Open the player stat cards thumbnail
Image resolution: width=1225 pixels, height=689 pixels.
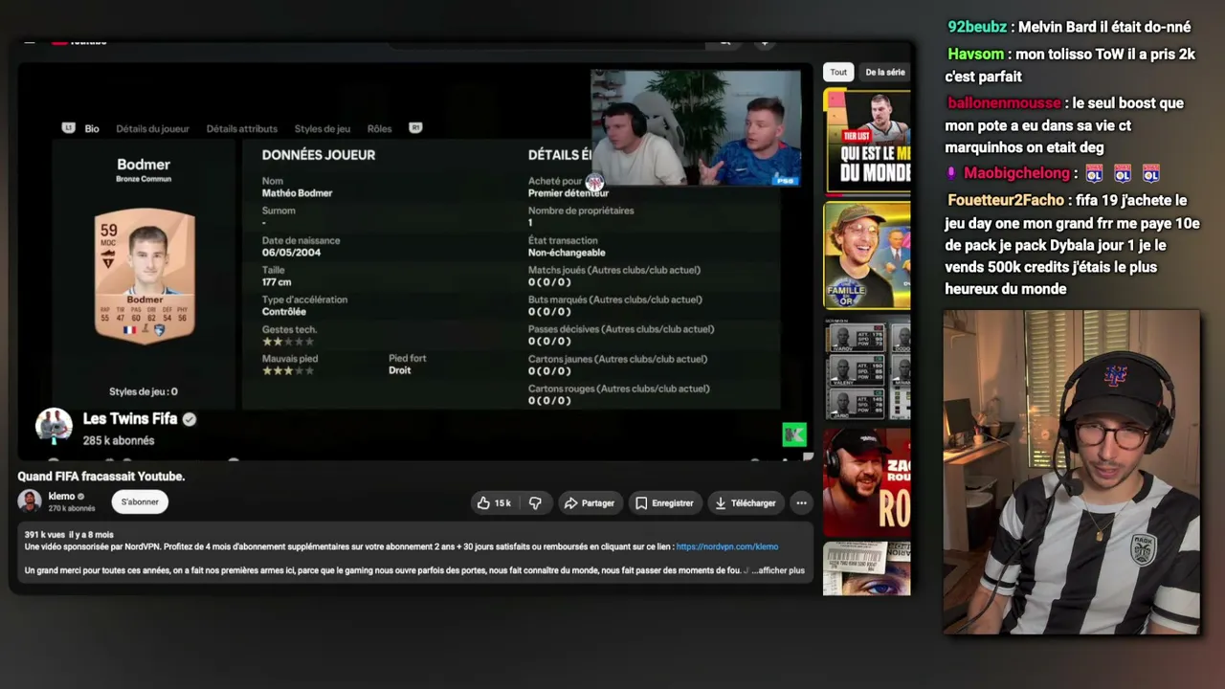867,369
